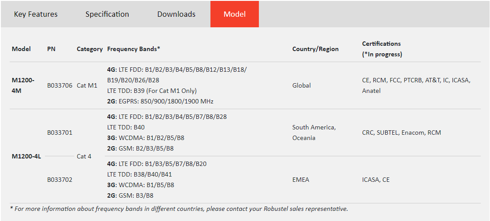
Task: Click the Cat M1 category cell
Action: pos(87,85)
